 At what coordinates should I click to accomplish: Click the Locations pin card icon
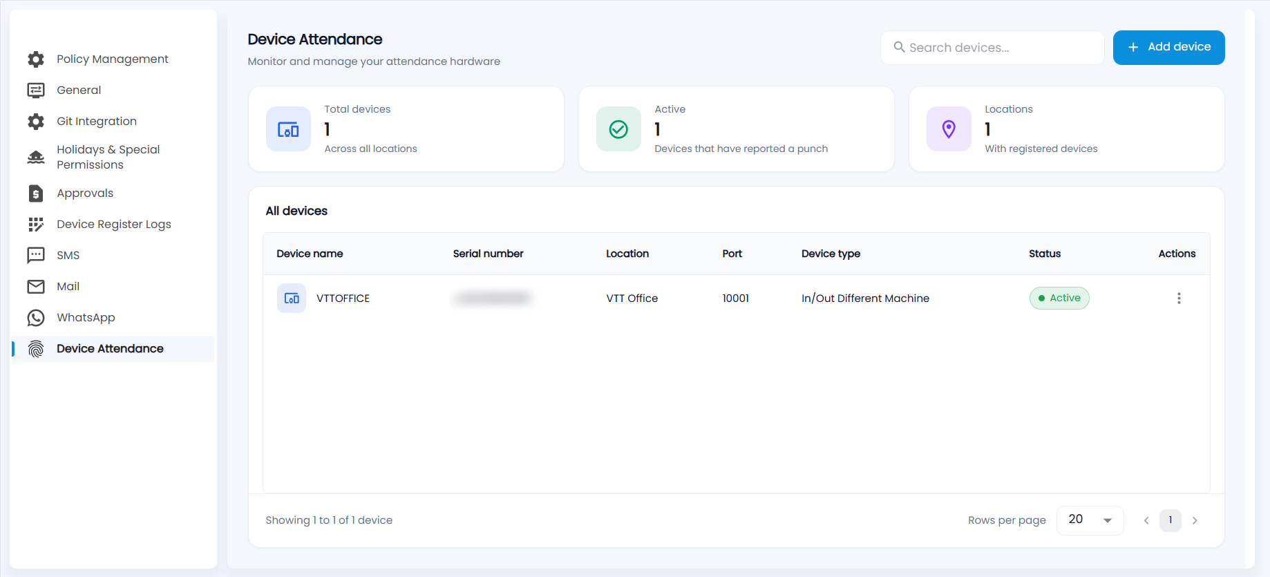tap(949, 129)
